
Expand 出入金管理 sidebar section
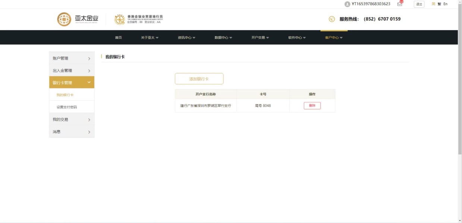click(x=72, y=70)
